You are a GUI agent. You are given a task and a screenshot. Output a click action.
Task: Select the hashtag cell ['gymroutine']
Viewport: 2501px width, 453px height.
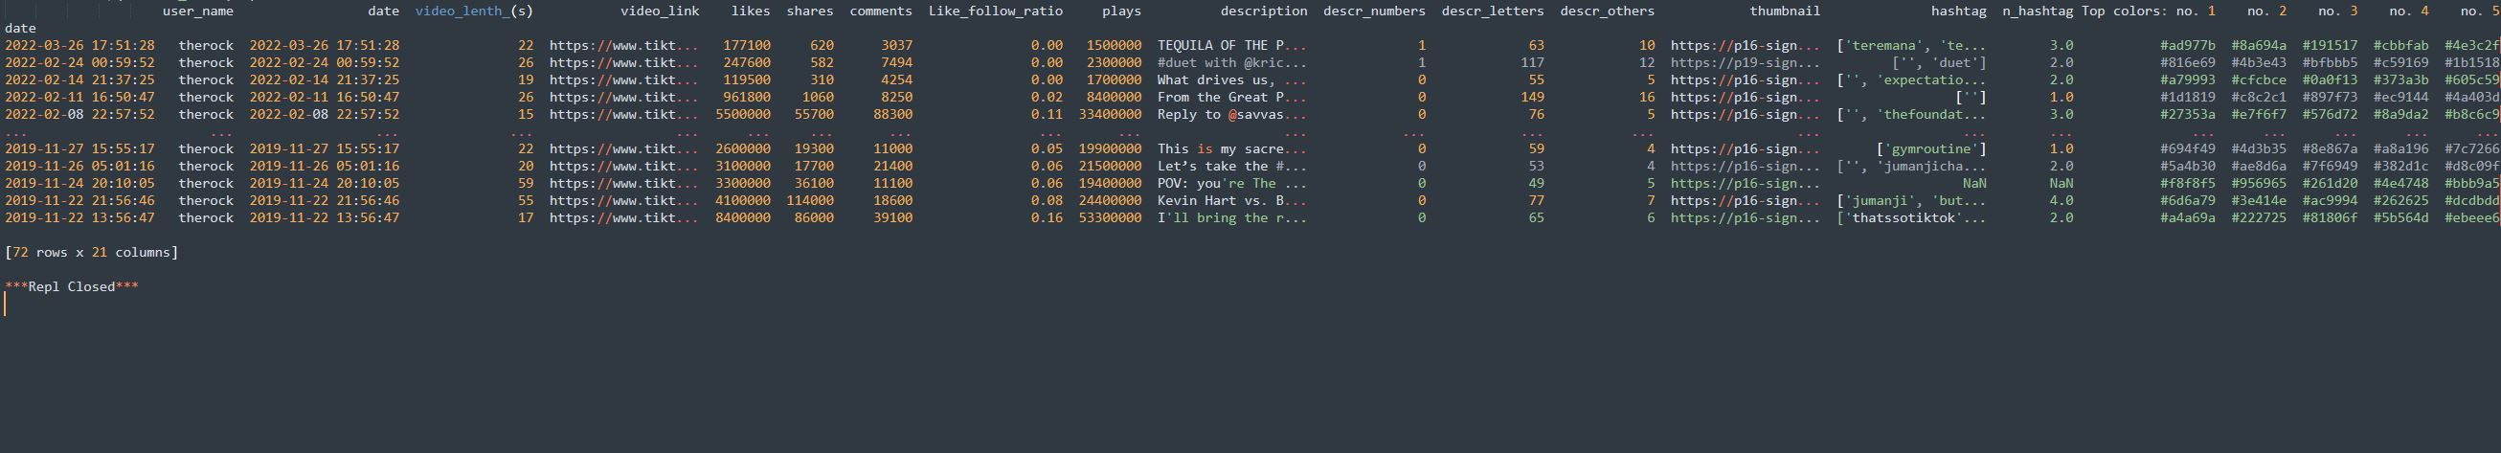coord(1931,149)
